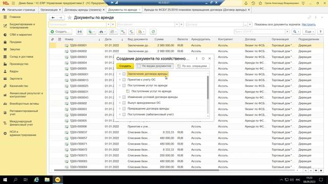Image resolution: width=328 pixels, height=184 pixels.
Task: Click the Поиск search input field
Action: coord(260,32)
